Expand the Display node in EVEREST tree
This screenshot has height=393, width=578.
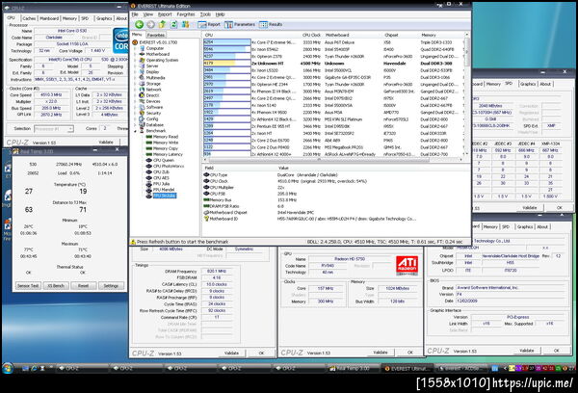click(135, 72)
